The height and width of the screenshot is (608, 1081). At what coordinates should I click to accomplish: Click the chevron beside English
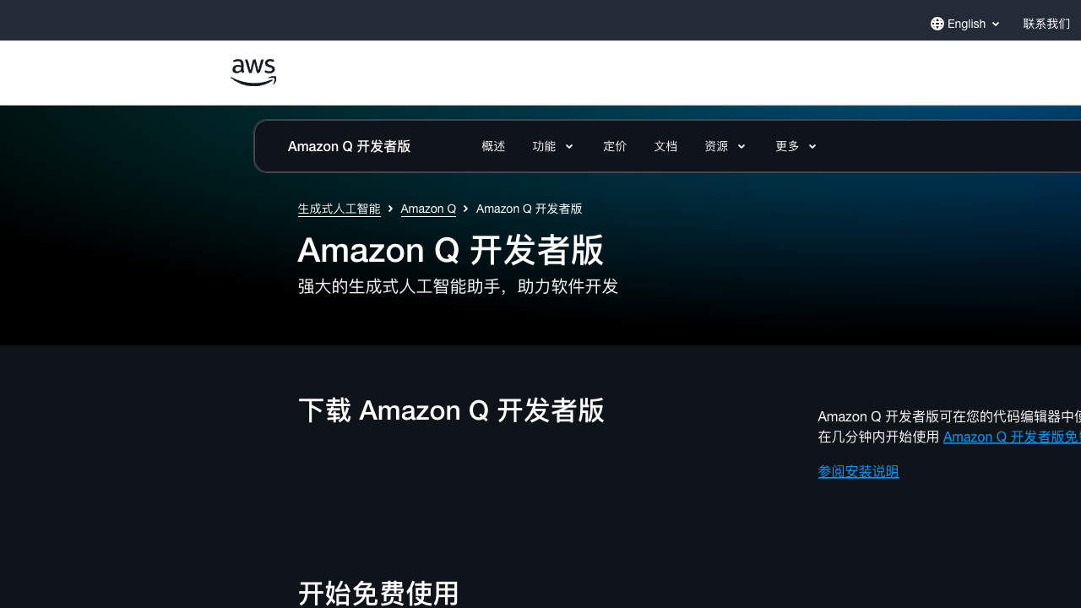996,24
